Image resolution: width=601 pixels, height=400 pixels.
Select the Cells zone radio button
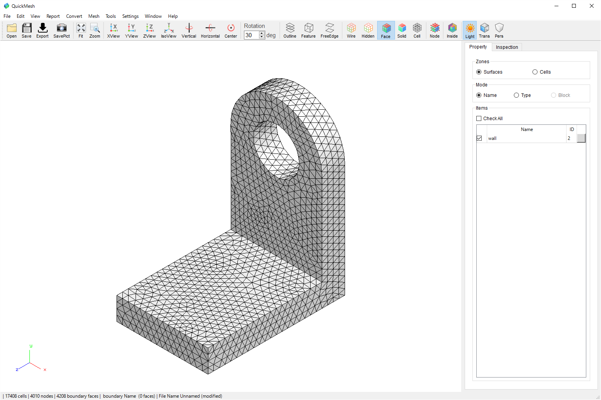(535, 72)
